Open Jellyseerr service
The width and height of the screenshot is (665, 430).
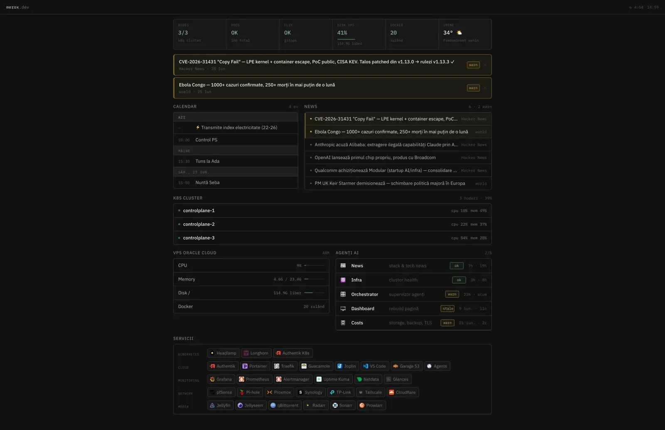pos(251,405)
